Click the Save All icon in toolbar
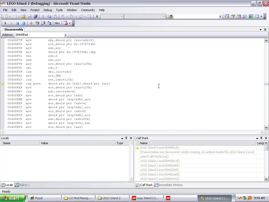 (35, 16)
